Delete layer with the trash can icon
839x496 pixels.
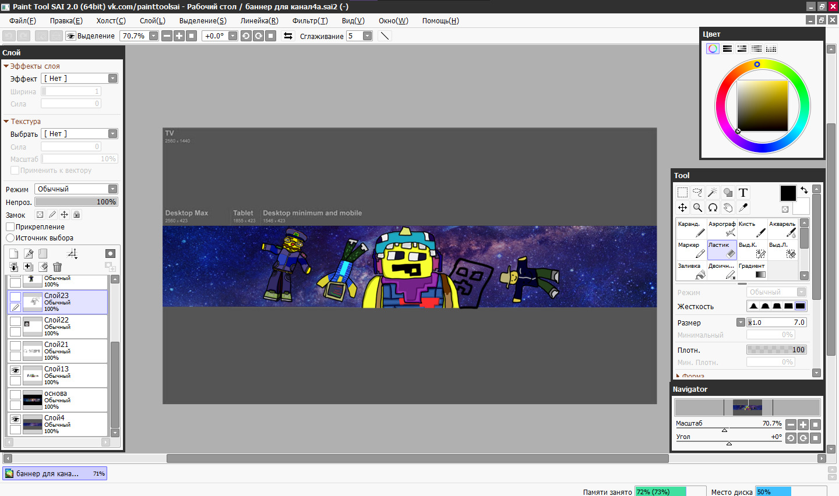57,267
